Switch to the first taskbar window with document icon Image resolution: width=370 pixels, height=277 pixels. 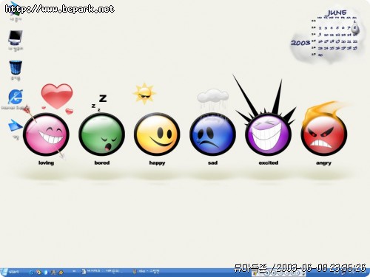tap(102, 272)
